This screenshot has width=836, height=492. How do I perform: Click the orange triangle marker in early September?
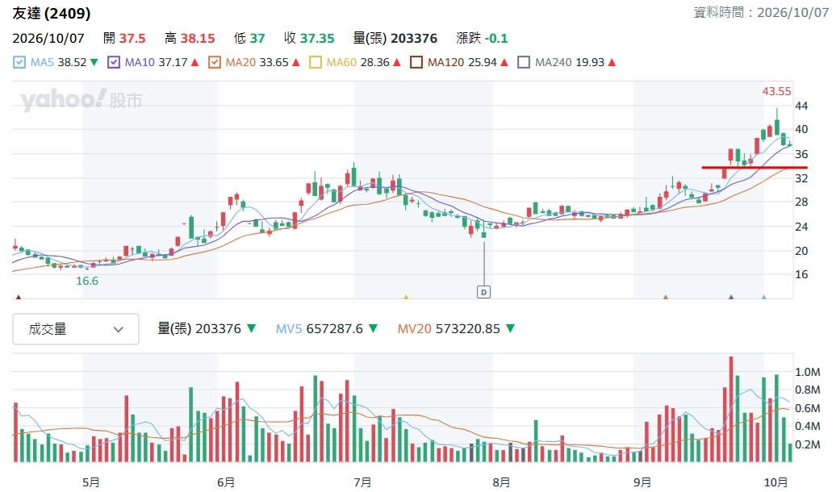tap(666, 297)
